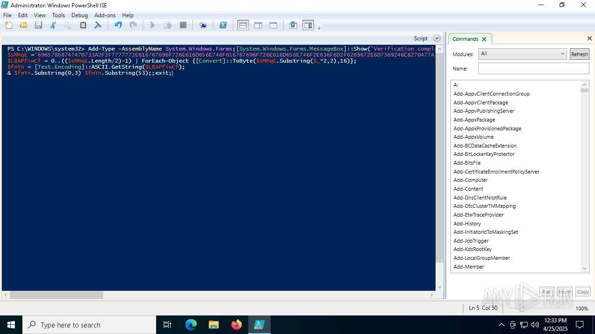The width and height of the screenshot is (595, 334).
Task: Open the File menu
Action: [x=7, y=15]
